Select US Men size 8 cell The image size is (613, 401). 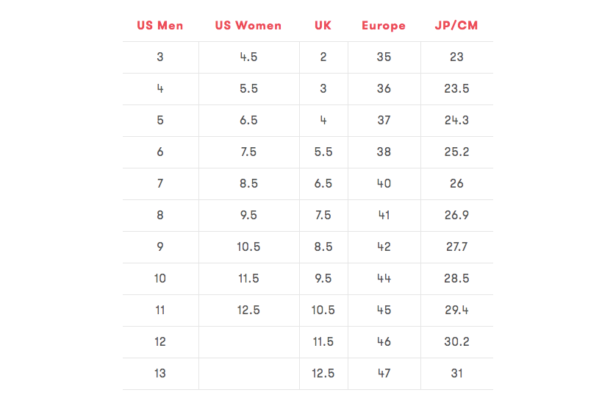pyautogui.click(x=160, y=216)
